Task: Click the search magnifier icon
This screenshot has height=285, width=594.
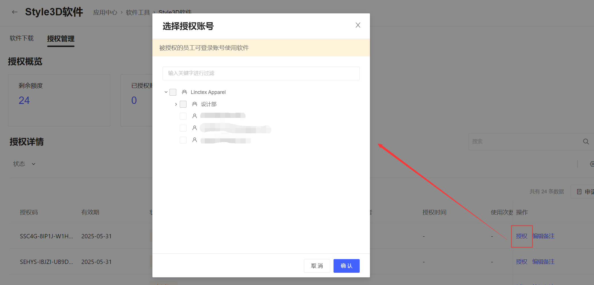Action: (x=586, y=142)
